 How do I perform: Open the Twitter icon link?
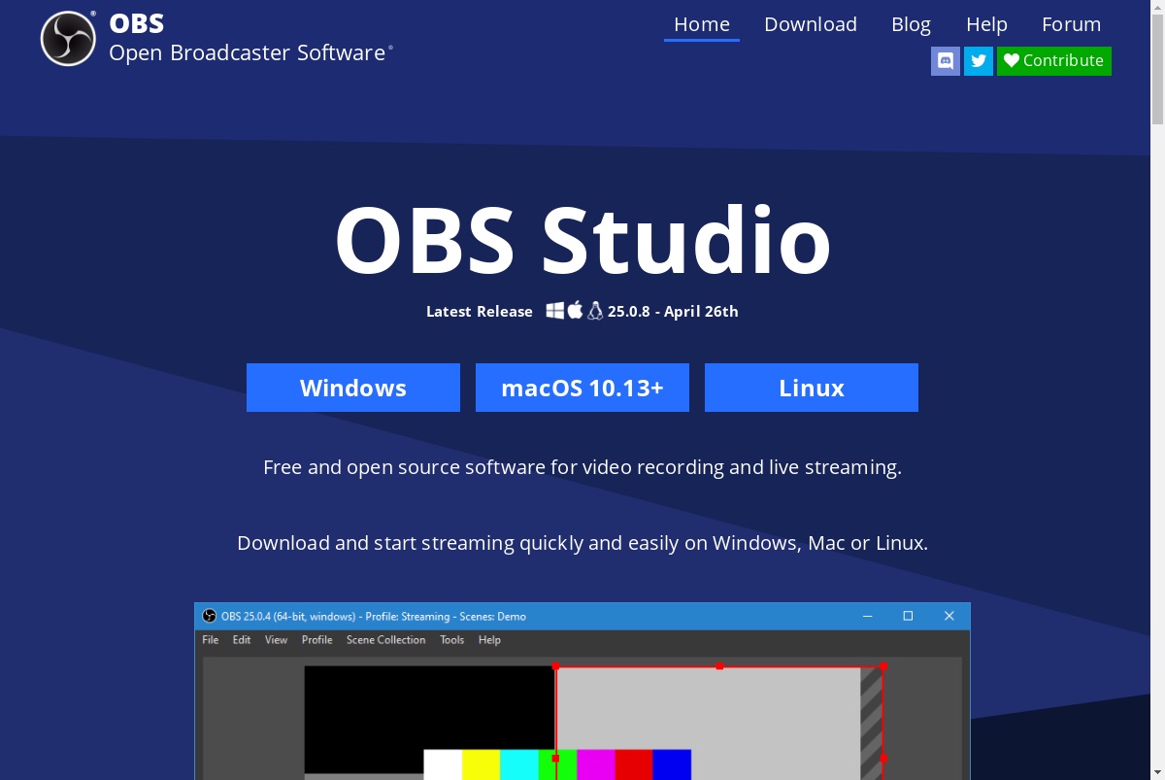tap(979, 61)
